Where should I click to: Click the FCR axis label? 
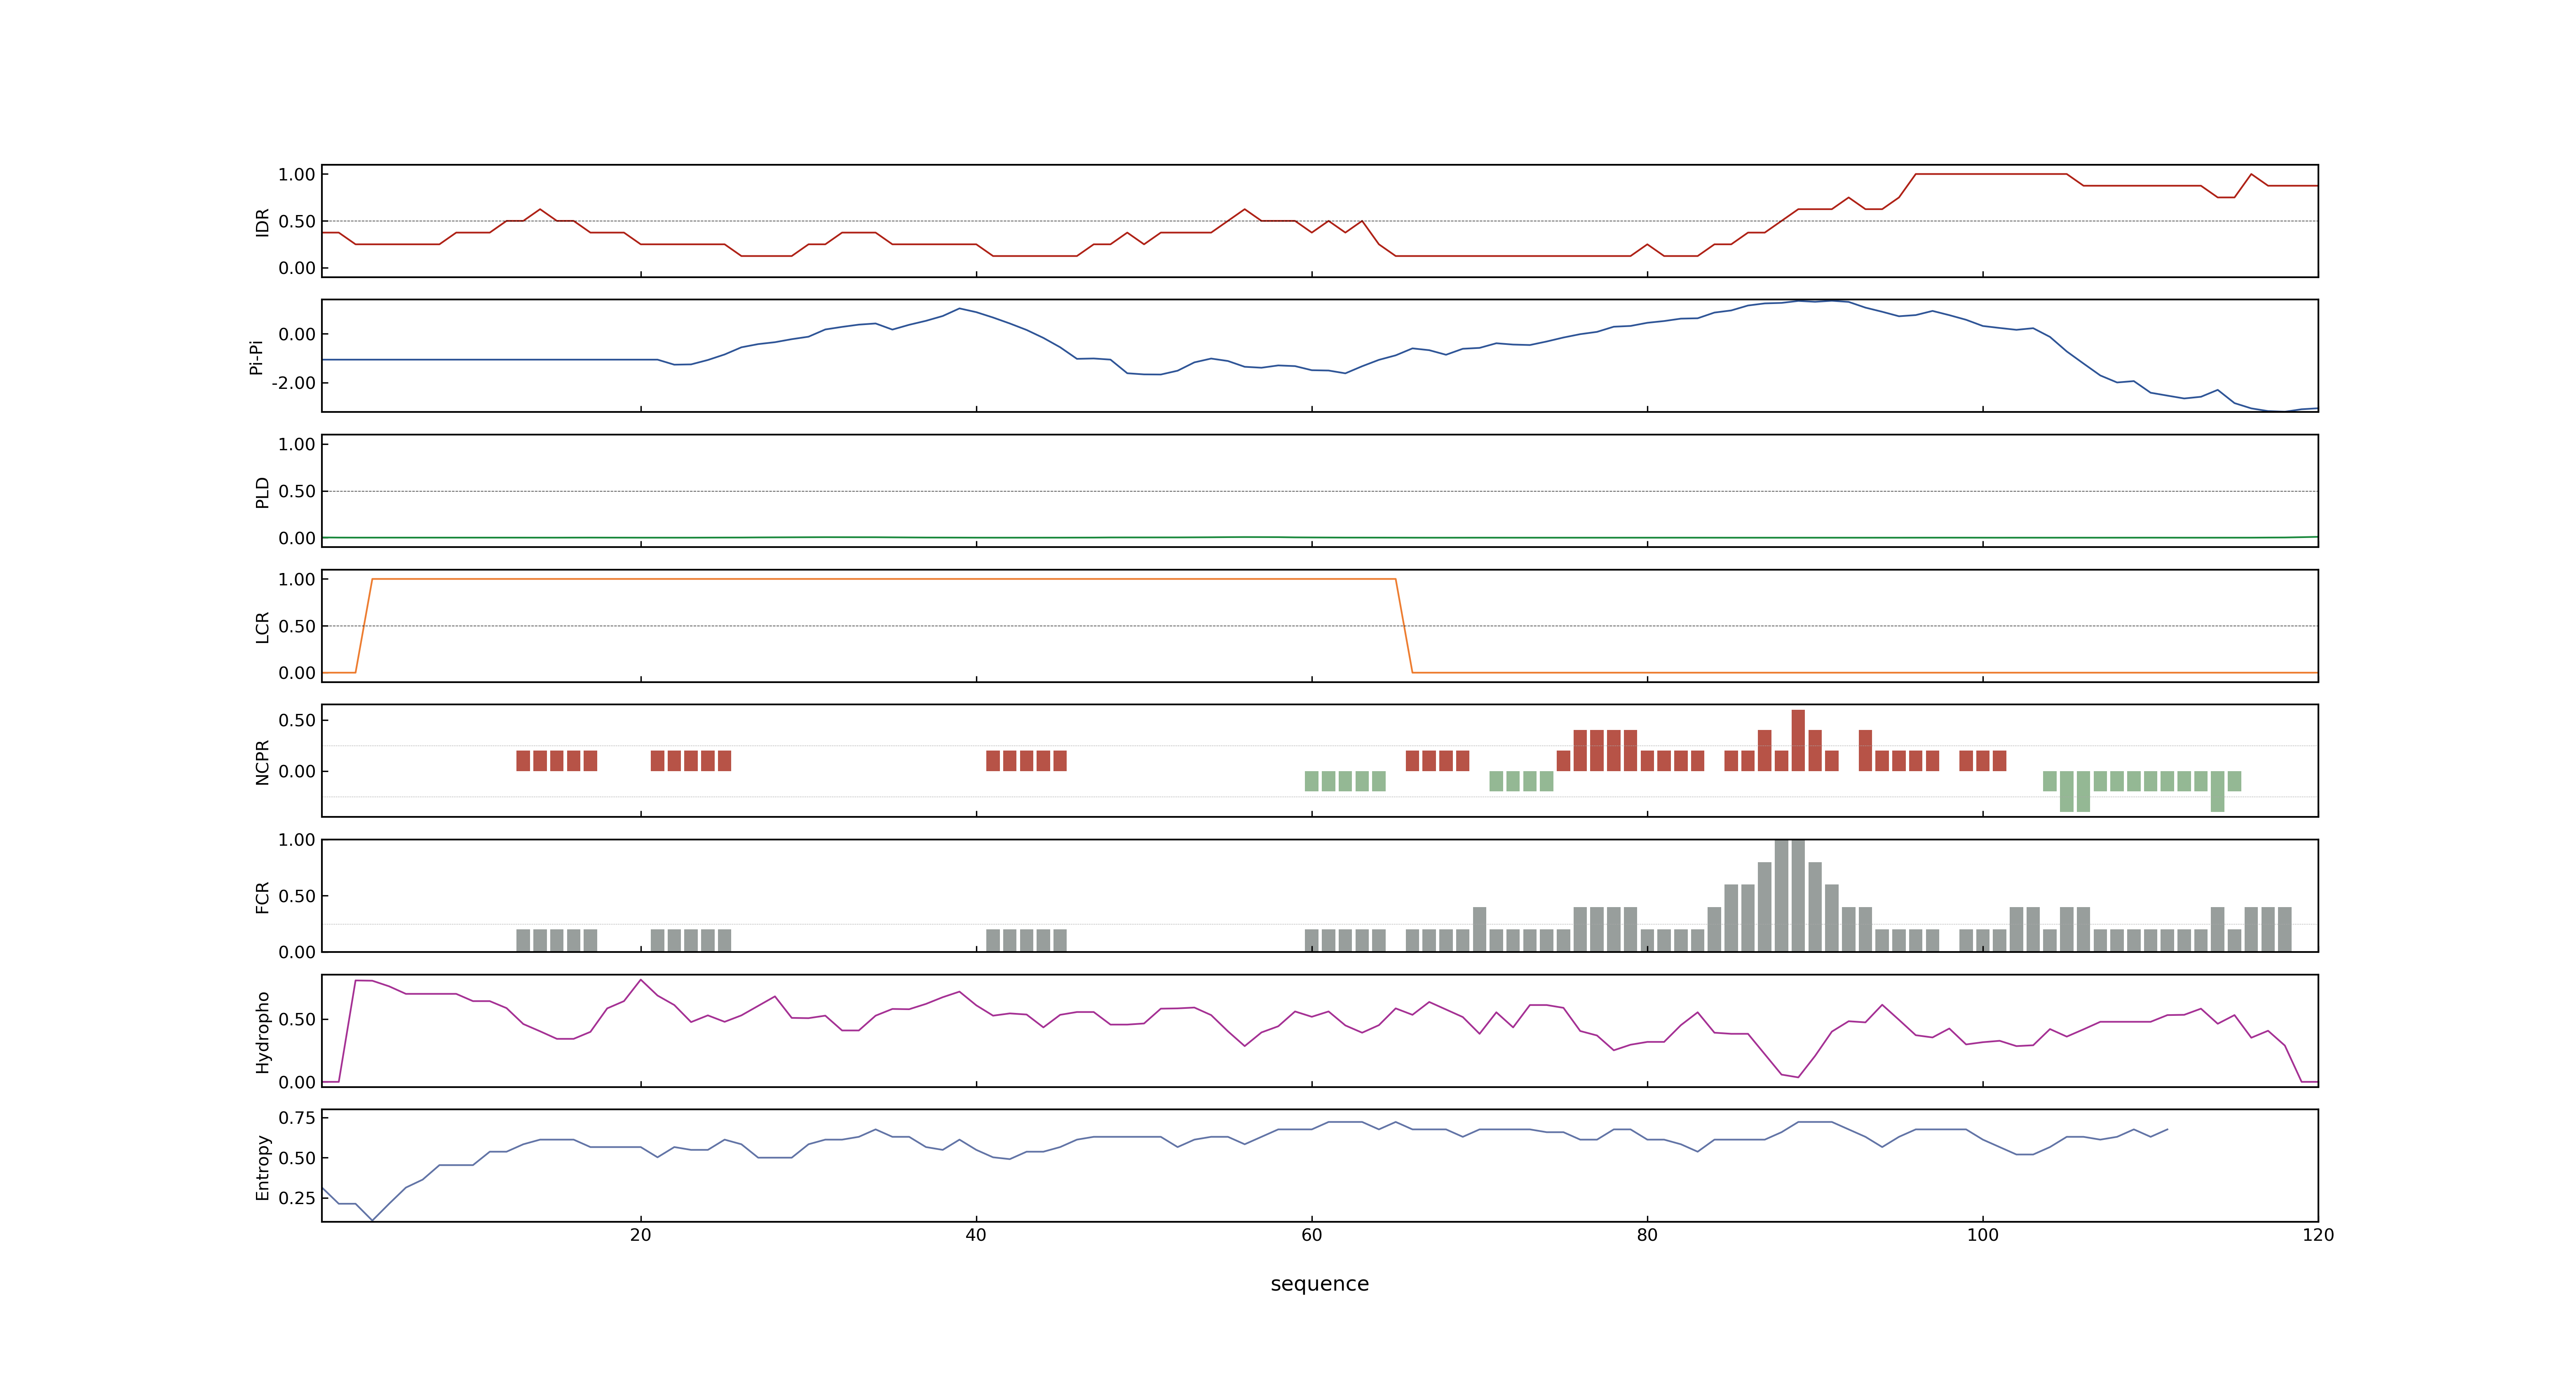[262, 897]
